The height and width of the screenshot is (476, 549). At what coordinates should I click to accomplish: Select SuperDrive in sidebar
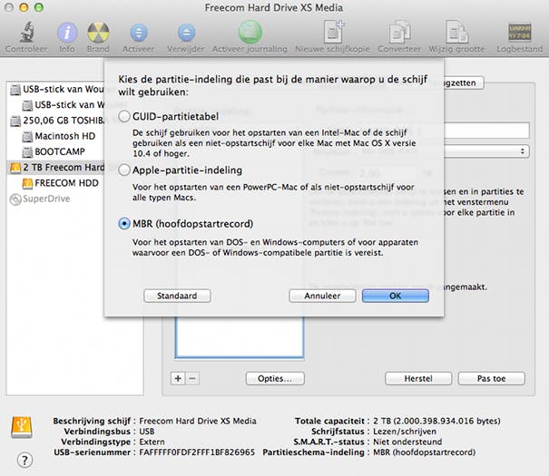pos(40,199)
